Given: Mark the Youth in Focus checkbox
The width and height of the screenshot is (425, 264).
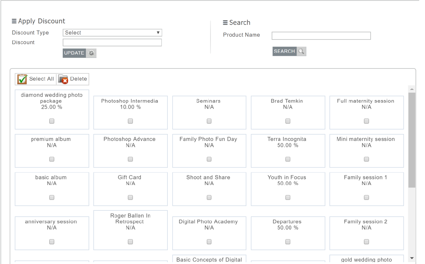Looking at the screenshot, I should point(288,198).
